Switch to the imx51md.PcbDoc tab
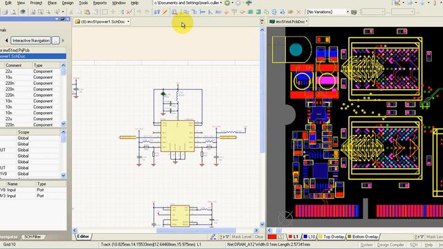 [289, 21]
